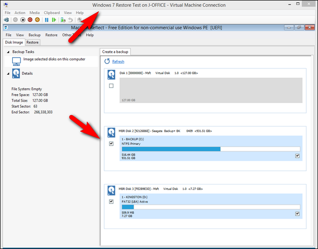Click the Refresh link

[118, 62]
